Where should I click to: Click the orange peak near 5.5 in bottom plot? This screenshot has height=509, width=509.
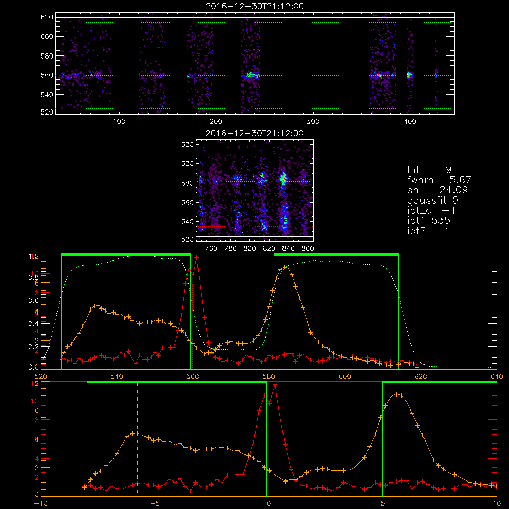pyautogui.click(x=397, y=394)
